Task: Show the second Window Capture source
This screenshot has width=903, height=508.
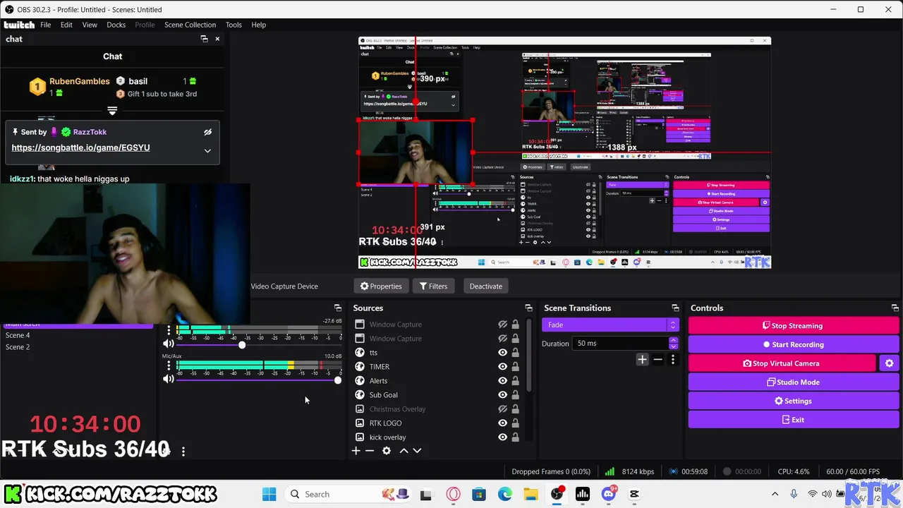Action: pos(502,339)
